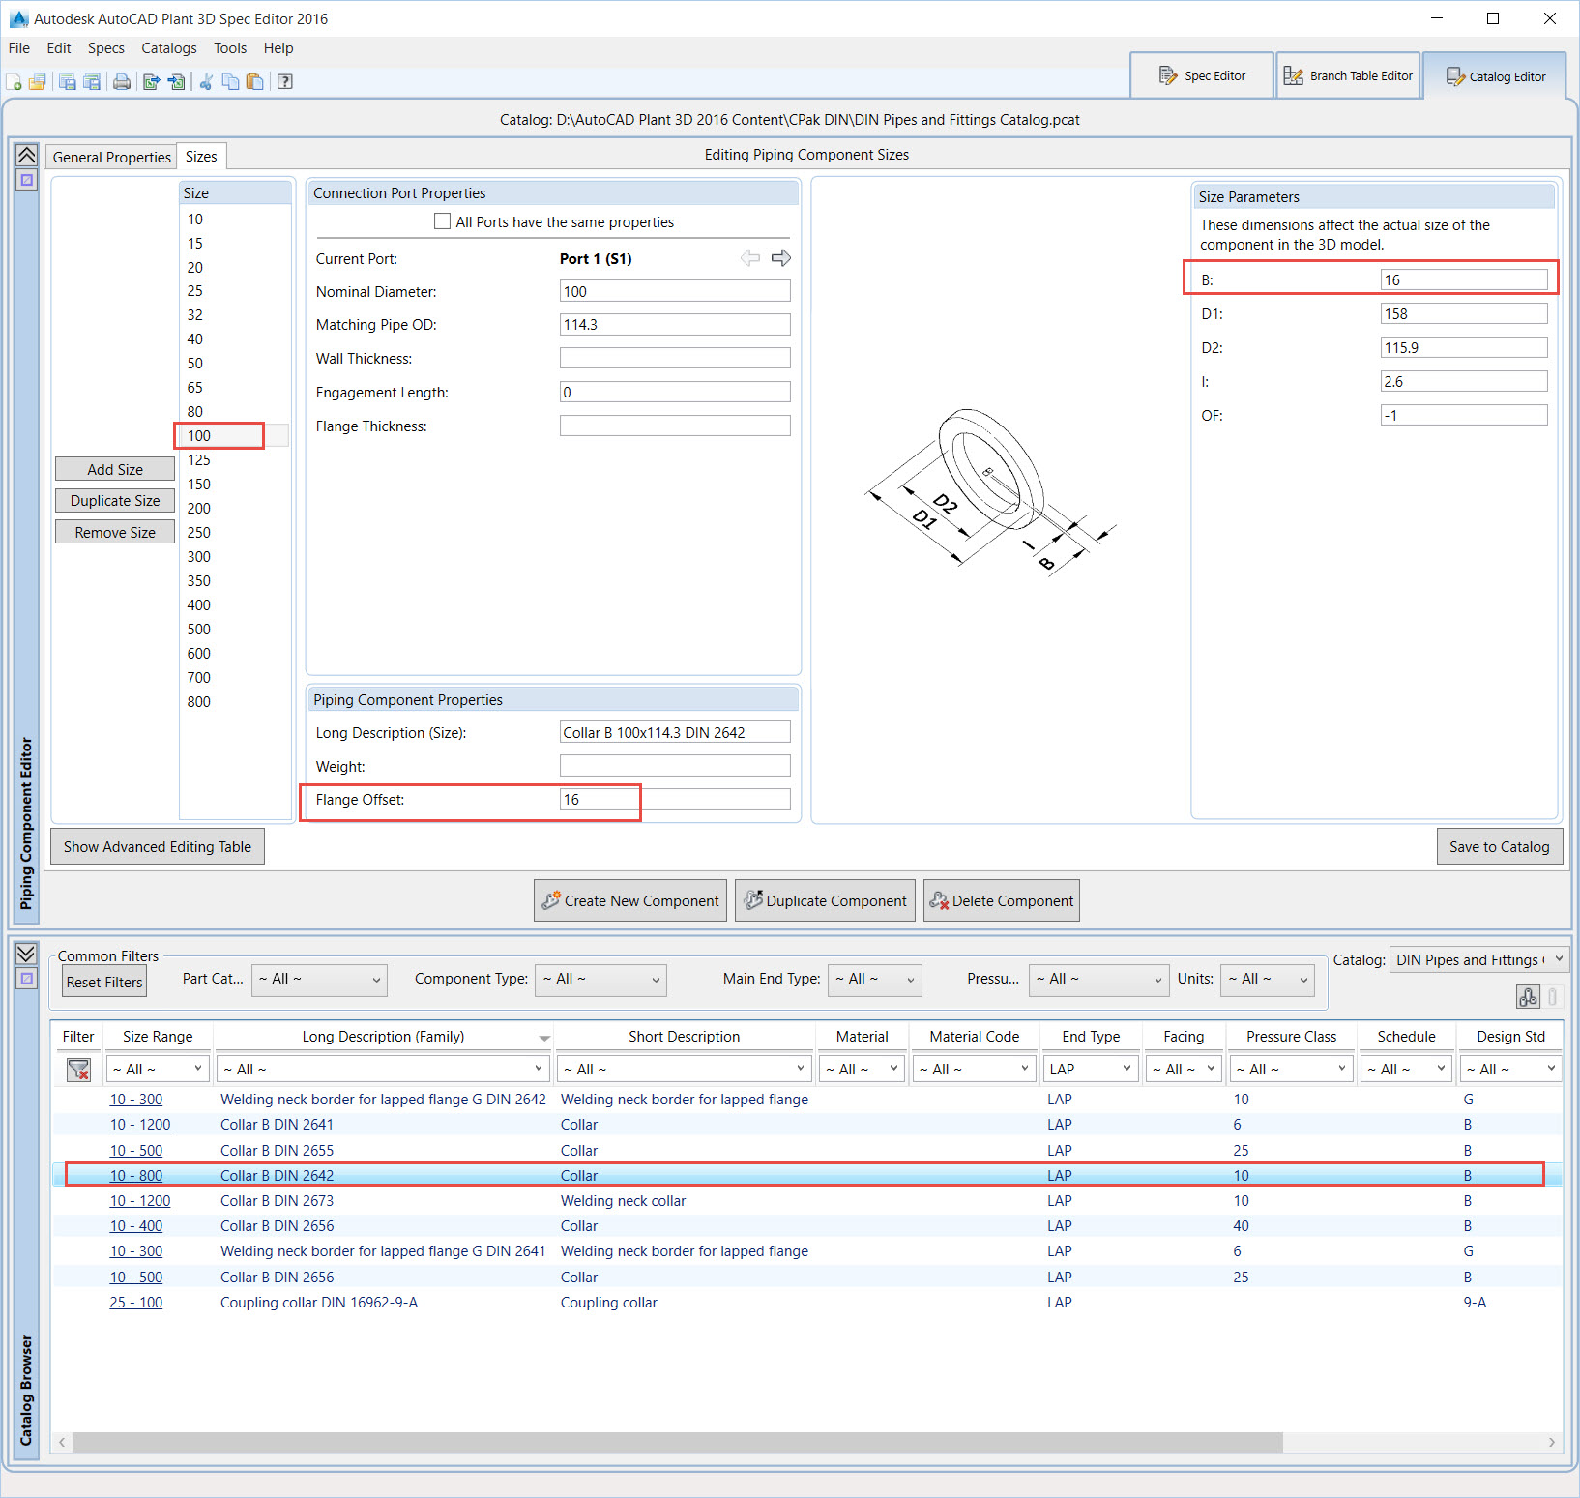Select size 125 in the size list
The image size is (1580, 1498).
[x=199, y=460]
